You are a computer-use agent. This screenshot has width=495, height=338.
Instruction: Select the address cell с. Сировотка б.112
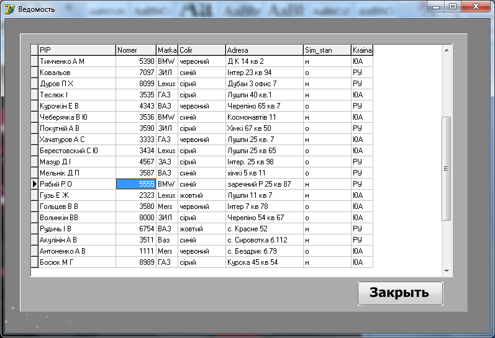point(264,240)
